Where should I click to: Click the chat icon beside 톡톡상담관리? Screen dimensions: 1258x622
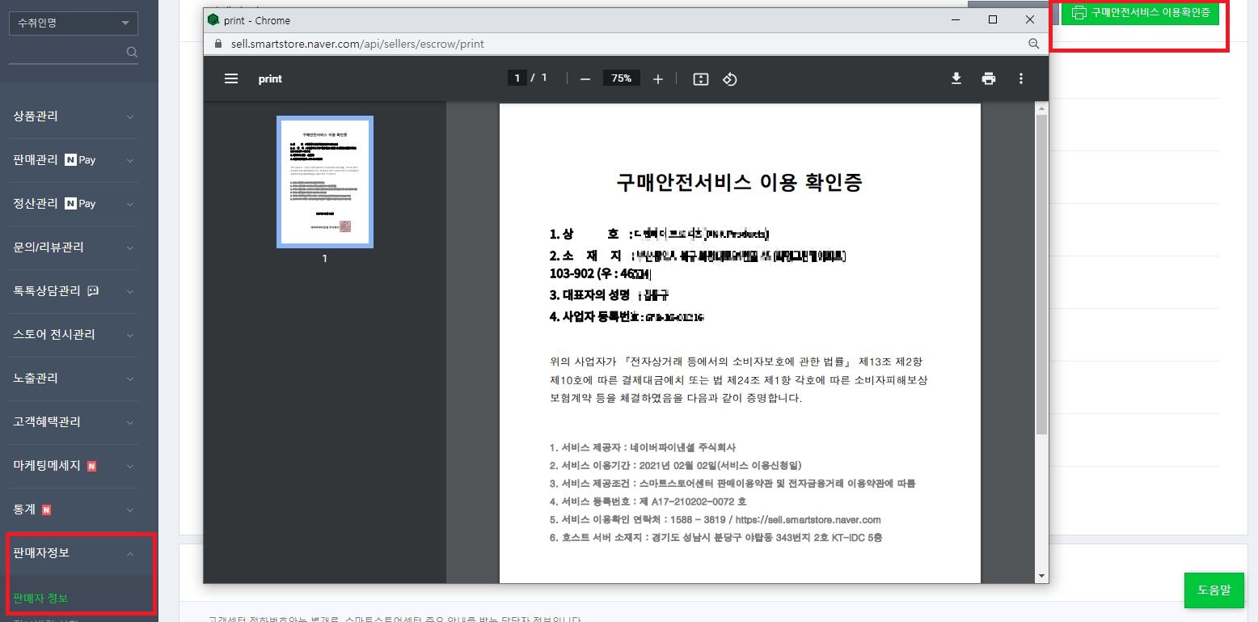pos(93,291)
